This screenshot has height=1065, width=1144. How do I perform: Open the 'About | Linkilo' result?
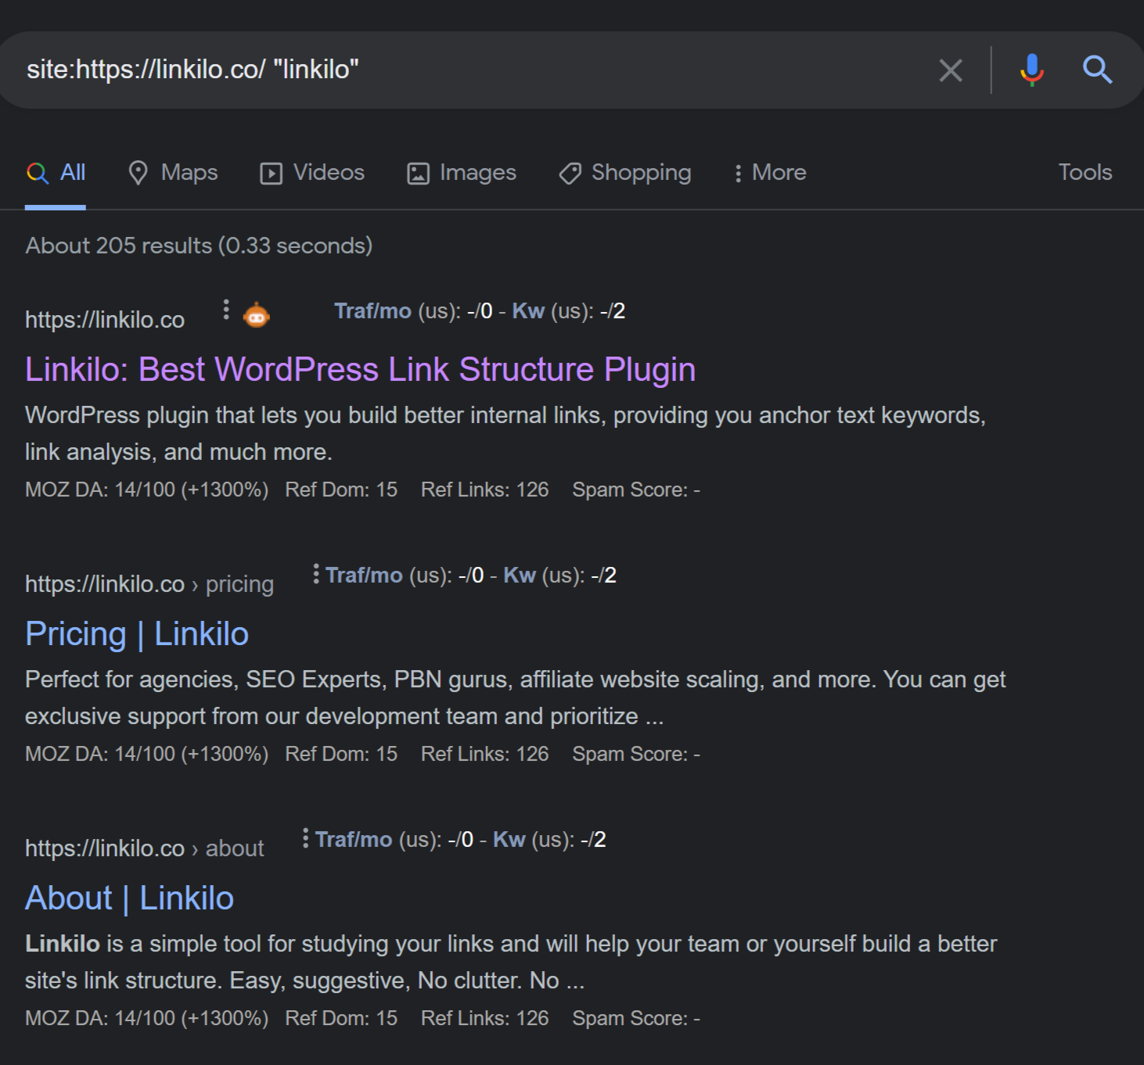(x=130, y=898)
